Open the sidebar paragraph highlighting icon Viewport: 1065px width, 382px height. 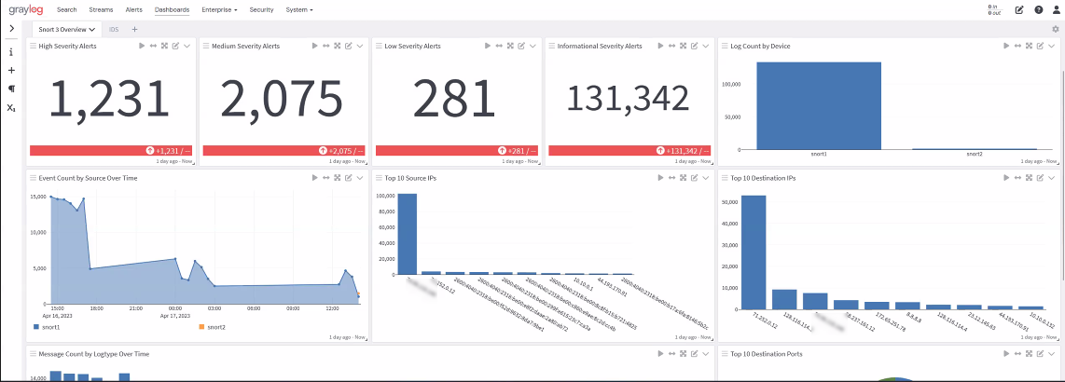[x=11, y=89]
